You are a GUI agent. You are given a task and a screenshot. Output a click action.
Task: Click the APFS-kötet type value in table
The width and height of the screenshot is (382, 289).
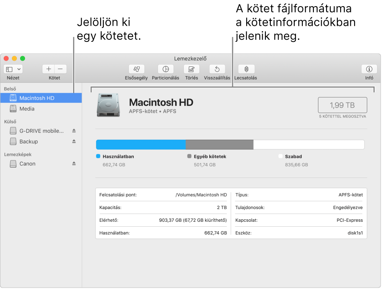[x=350, y=195]
